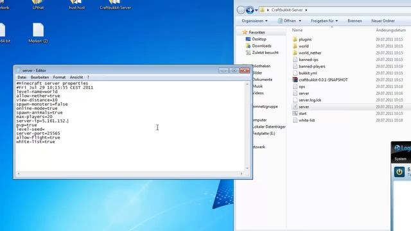Select the world_nether folder icon
Screen dimensions: 411x231
(x=295, y=53)
